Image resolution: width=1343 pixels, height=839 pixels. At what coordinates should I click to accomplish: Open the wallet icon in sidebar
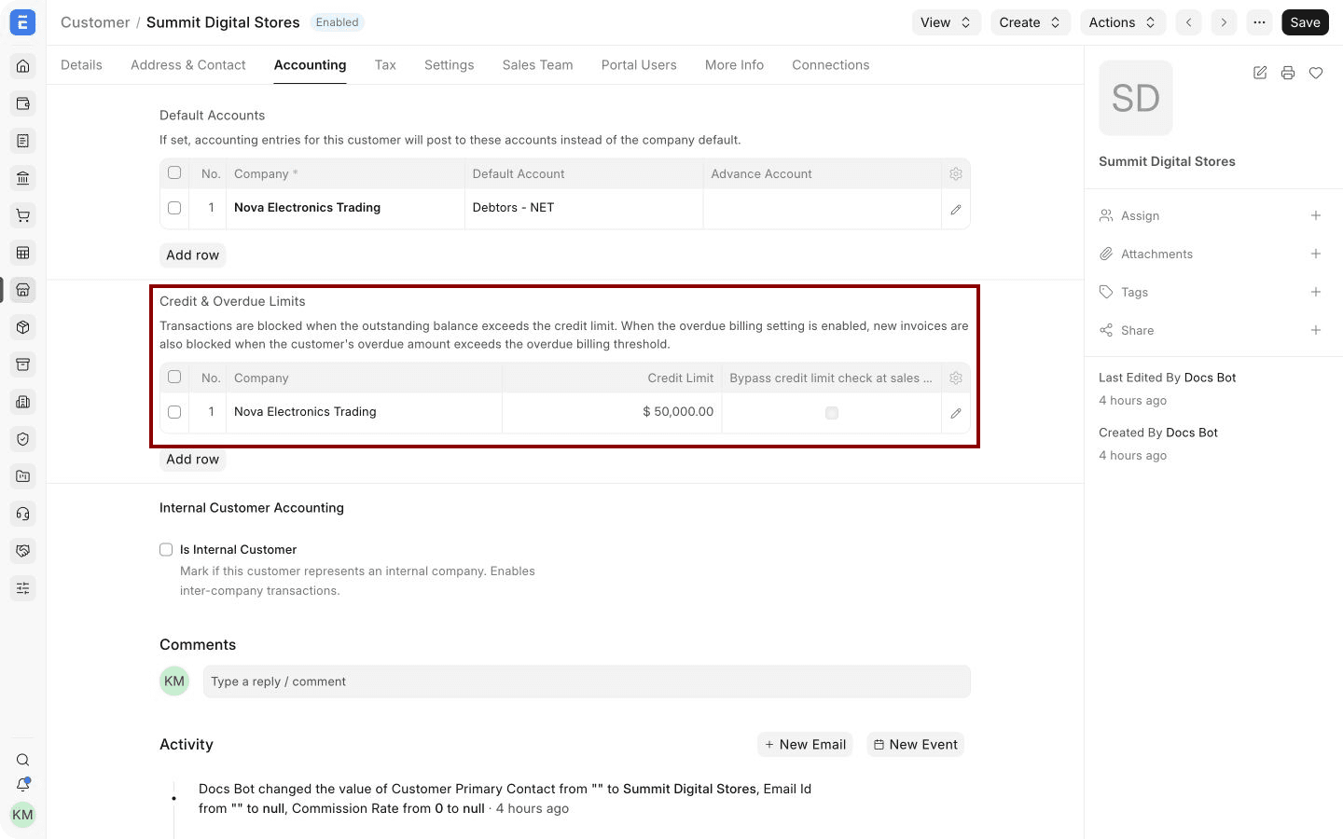(23, 103)
